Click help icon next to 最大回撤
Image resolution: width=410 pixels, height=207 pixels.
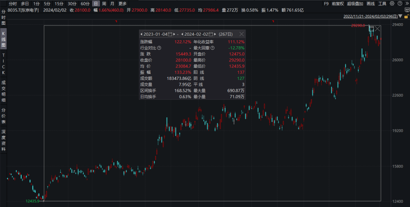[213, 48]
